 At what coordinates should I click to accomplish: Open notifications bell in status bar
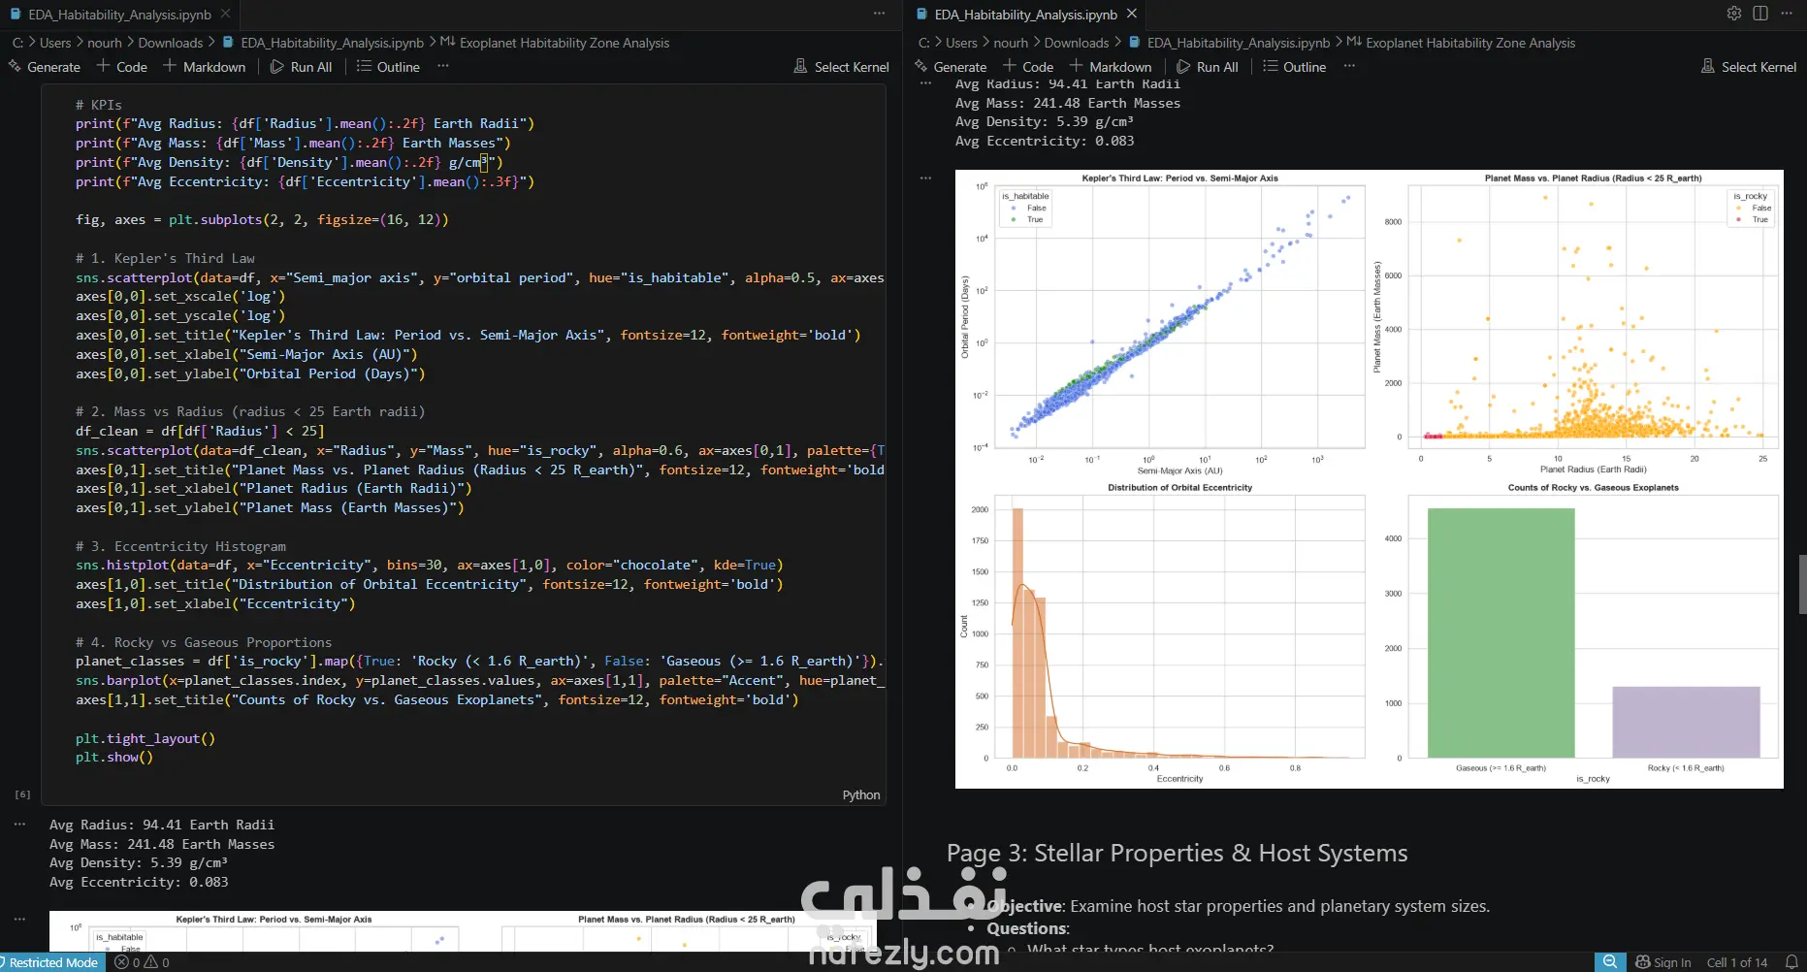coord(1791,962)
